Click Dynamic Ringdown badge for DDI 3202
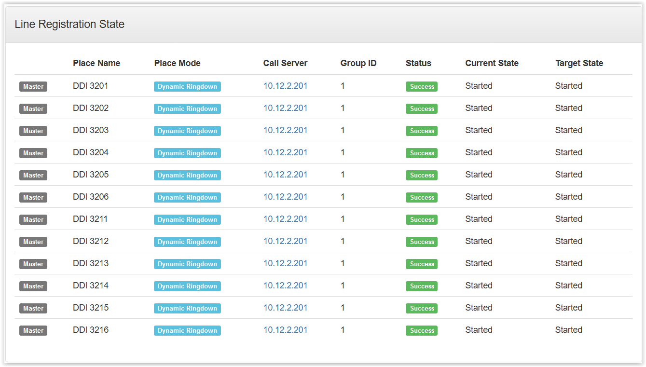 pyautogui.click(x=187, y=109)
